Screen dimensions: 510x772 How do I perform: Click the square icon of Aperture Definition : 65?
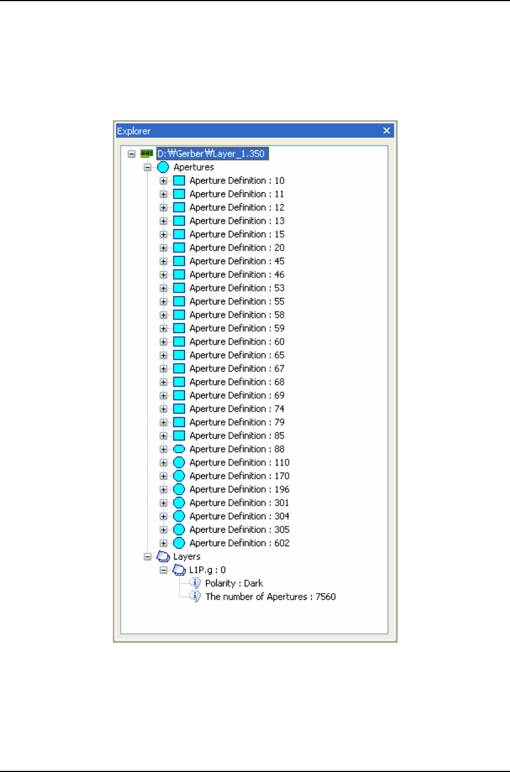tap(179, 355)
